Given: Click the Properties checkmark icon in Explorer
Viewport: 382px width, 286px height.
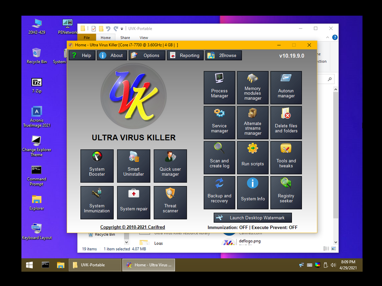Looking at the screenshot, I should [x=94, y=29].
